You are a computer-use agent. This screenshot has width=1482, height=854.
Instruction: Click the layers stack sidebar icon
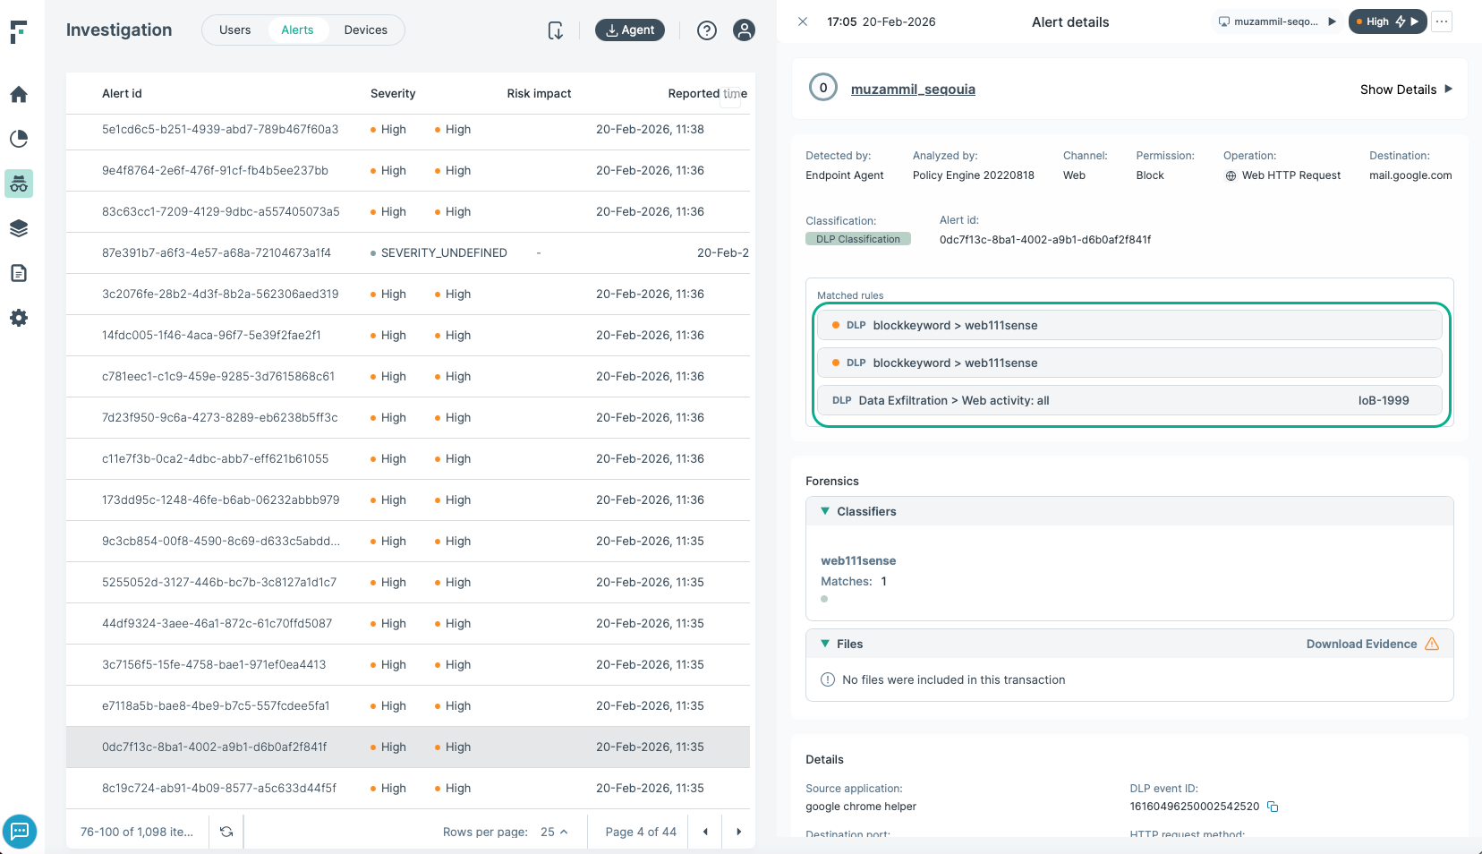(19, 228)
